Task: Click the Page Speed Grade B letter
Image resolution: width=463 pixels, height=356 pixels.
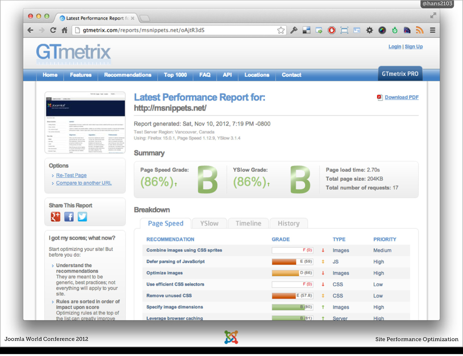Action: (207, 179)
